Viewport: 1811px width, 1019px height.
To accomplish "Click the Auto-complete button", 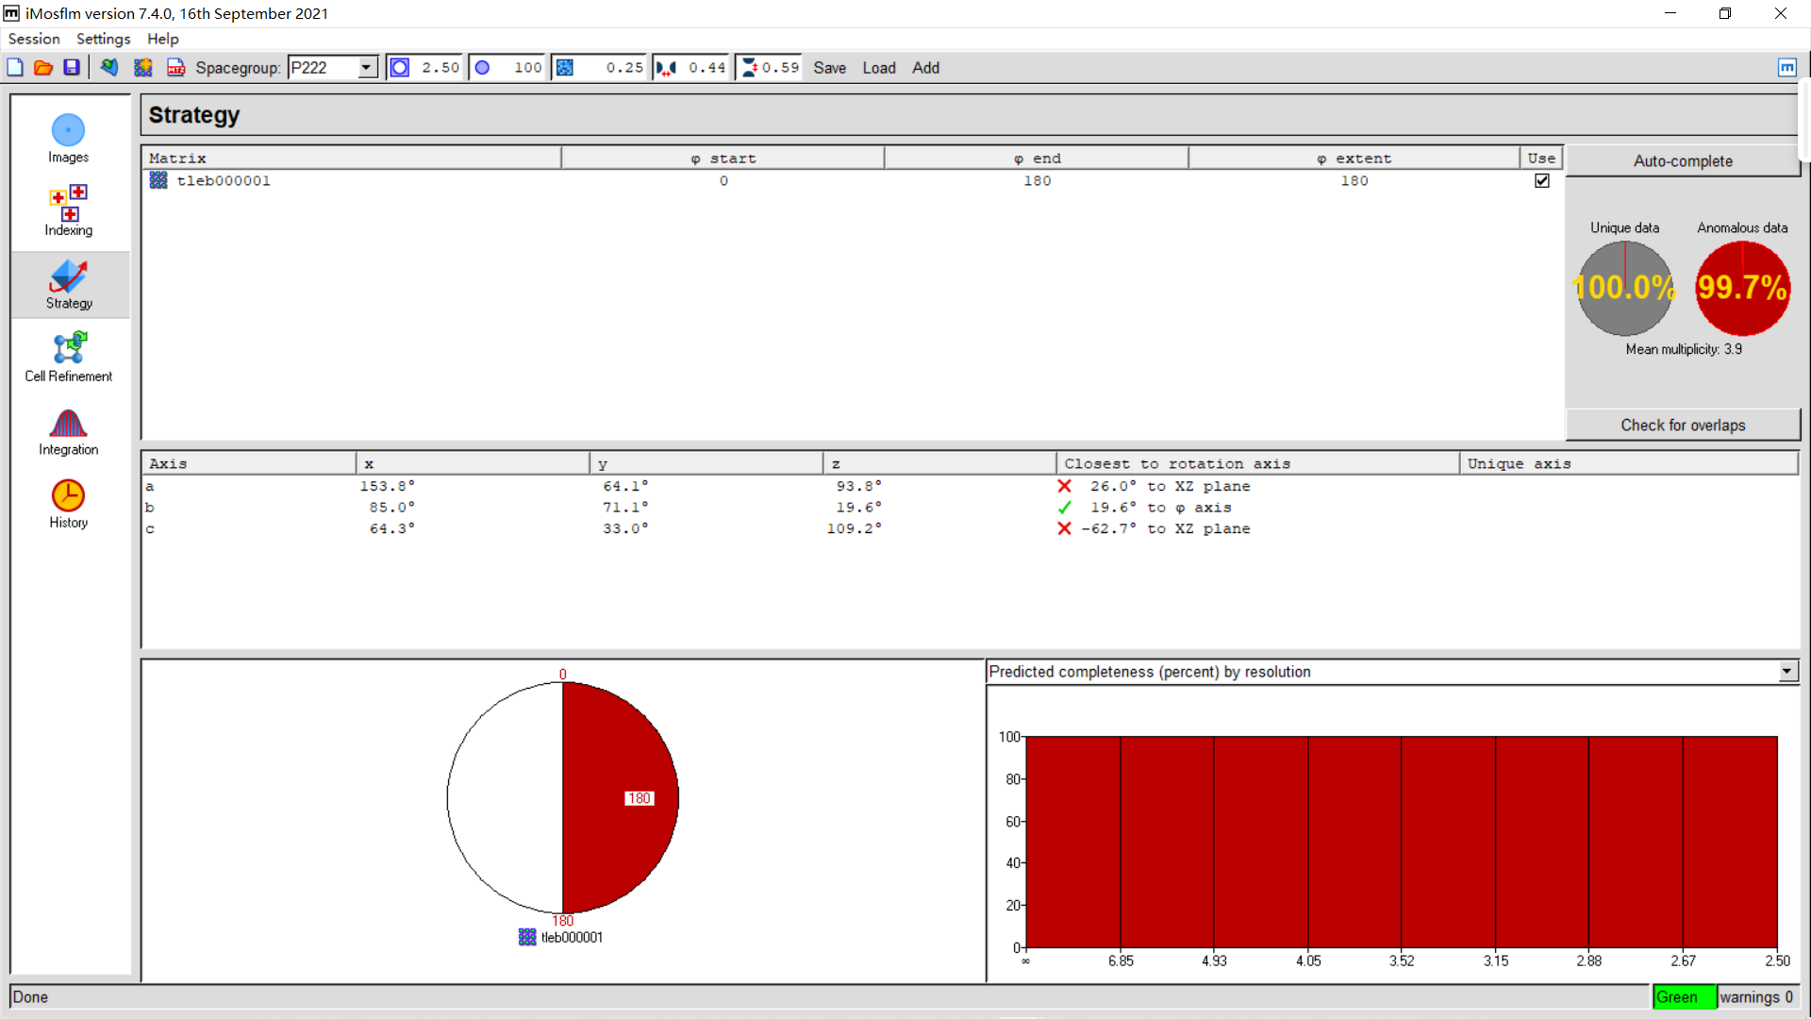I will click(1683, 161).
